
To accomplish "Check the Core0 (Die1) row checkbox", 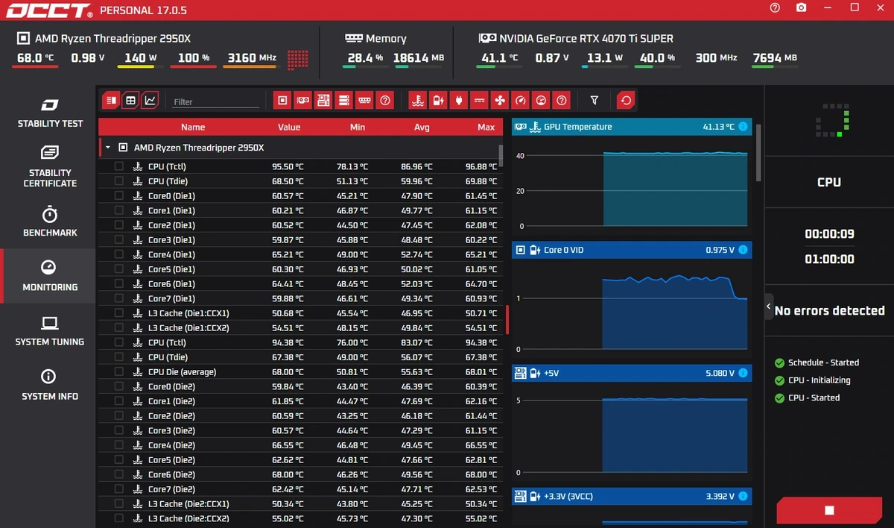I will point(119,195).
